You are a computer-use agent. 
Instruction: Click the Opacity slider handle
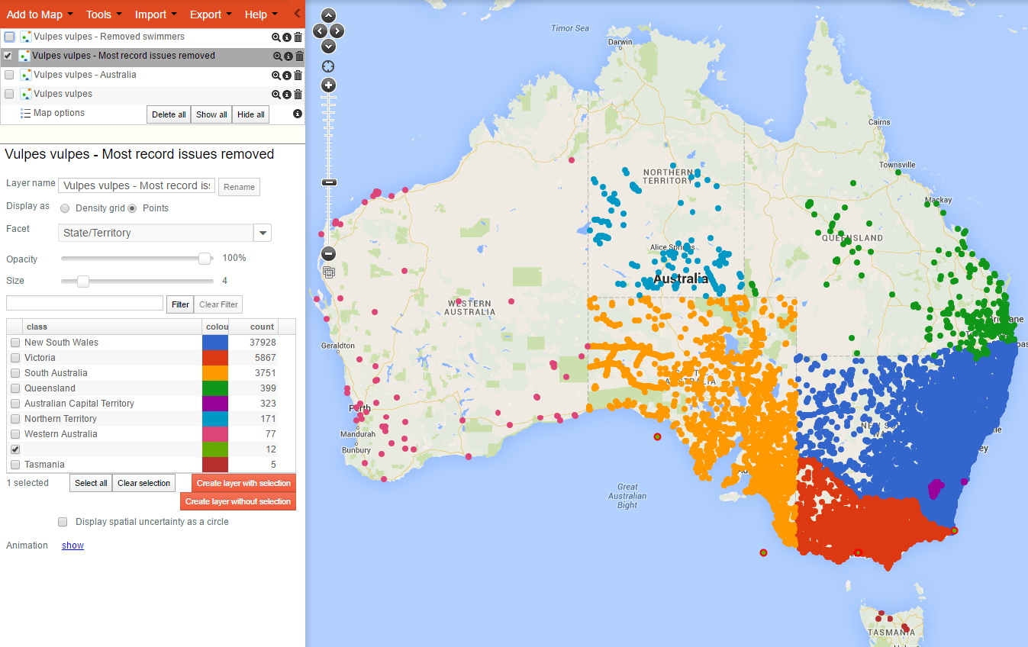(x=205, y=259)
